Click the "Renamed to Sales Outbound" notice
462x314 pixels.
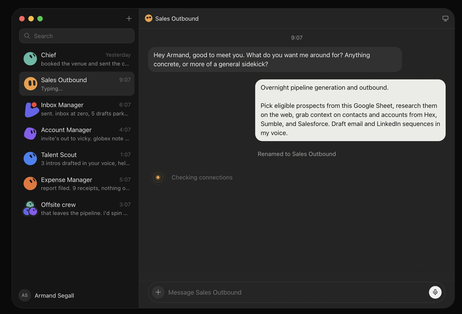[297, 154]
